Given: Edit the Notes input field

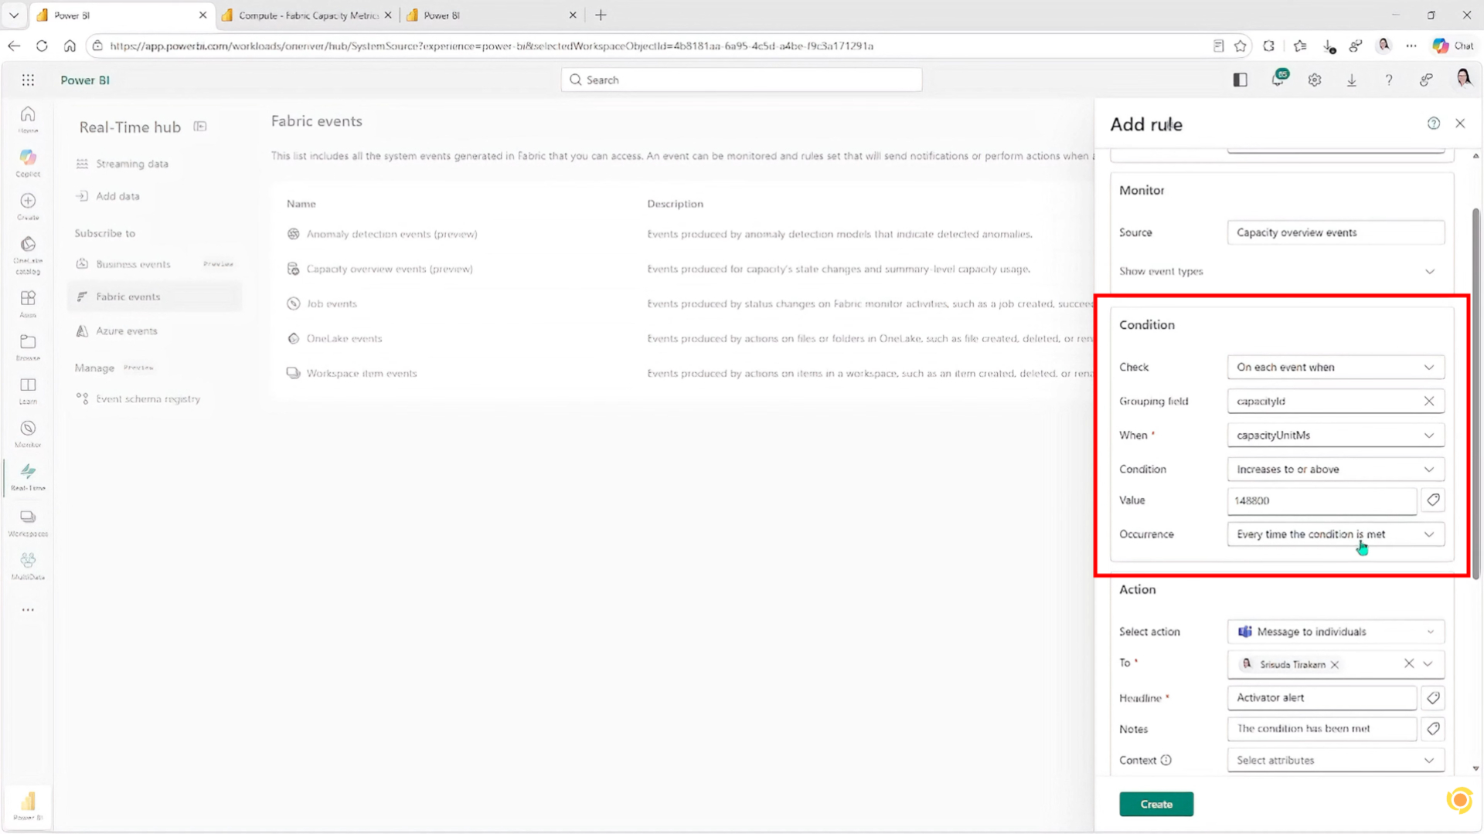Looking at the screenshot, I should point(1322,729).
